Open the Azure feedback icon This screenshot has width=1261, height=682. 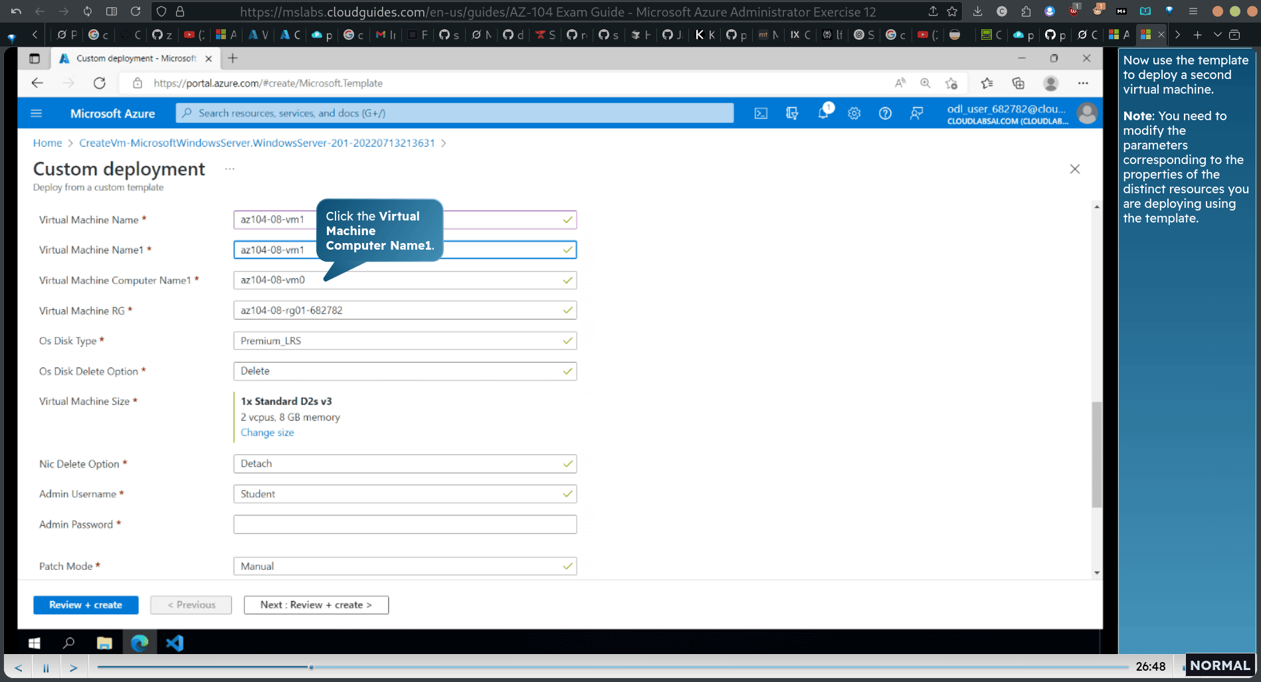(916, 114)
